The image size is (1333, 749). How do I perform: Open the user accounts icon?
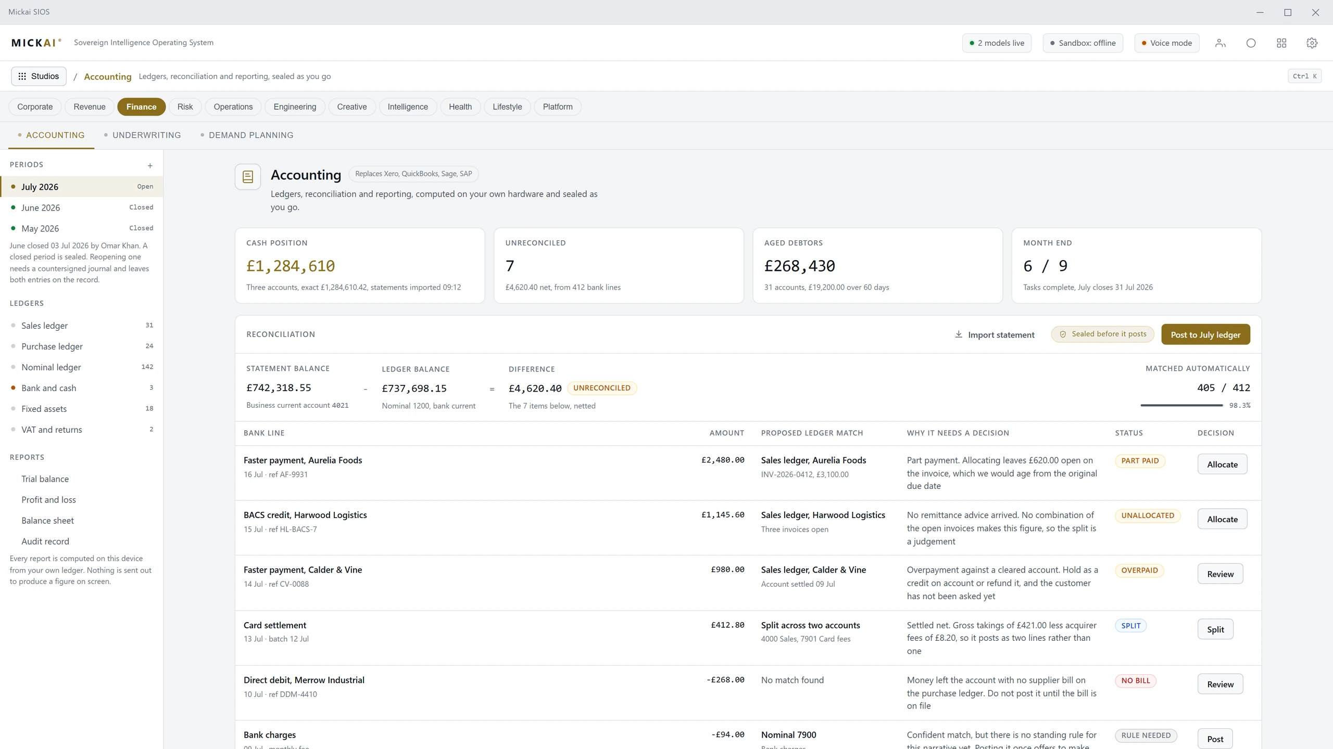tap(1221, 43)
